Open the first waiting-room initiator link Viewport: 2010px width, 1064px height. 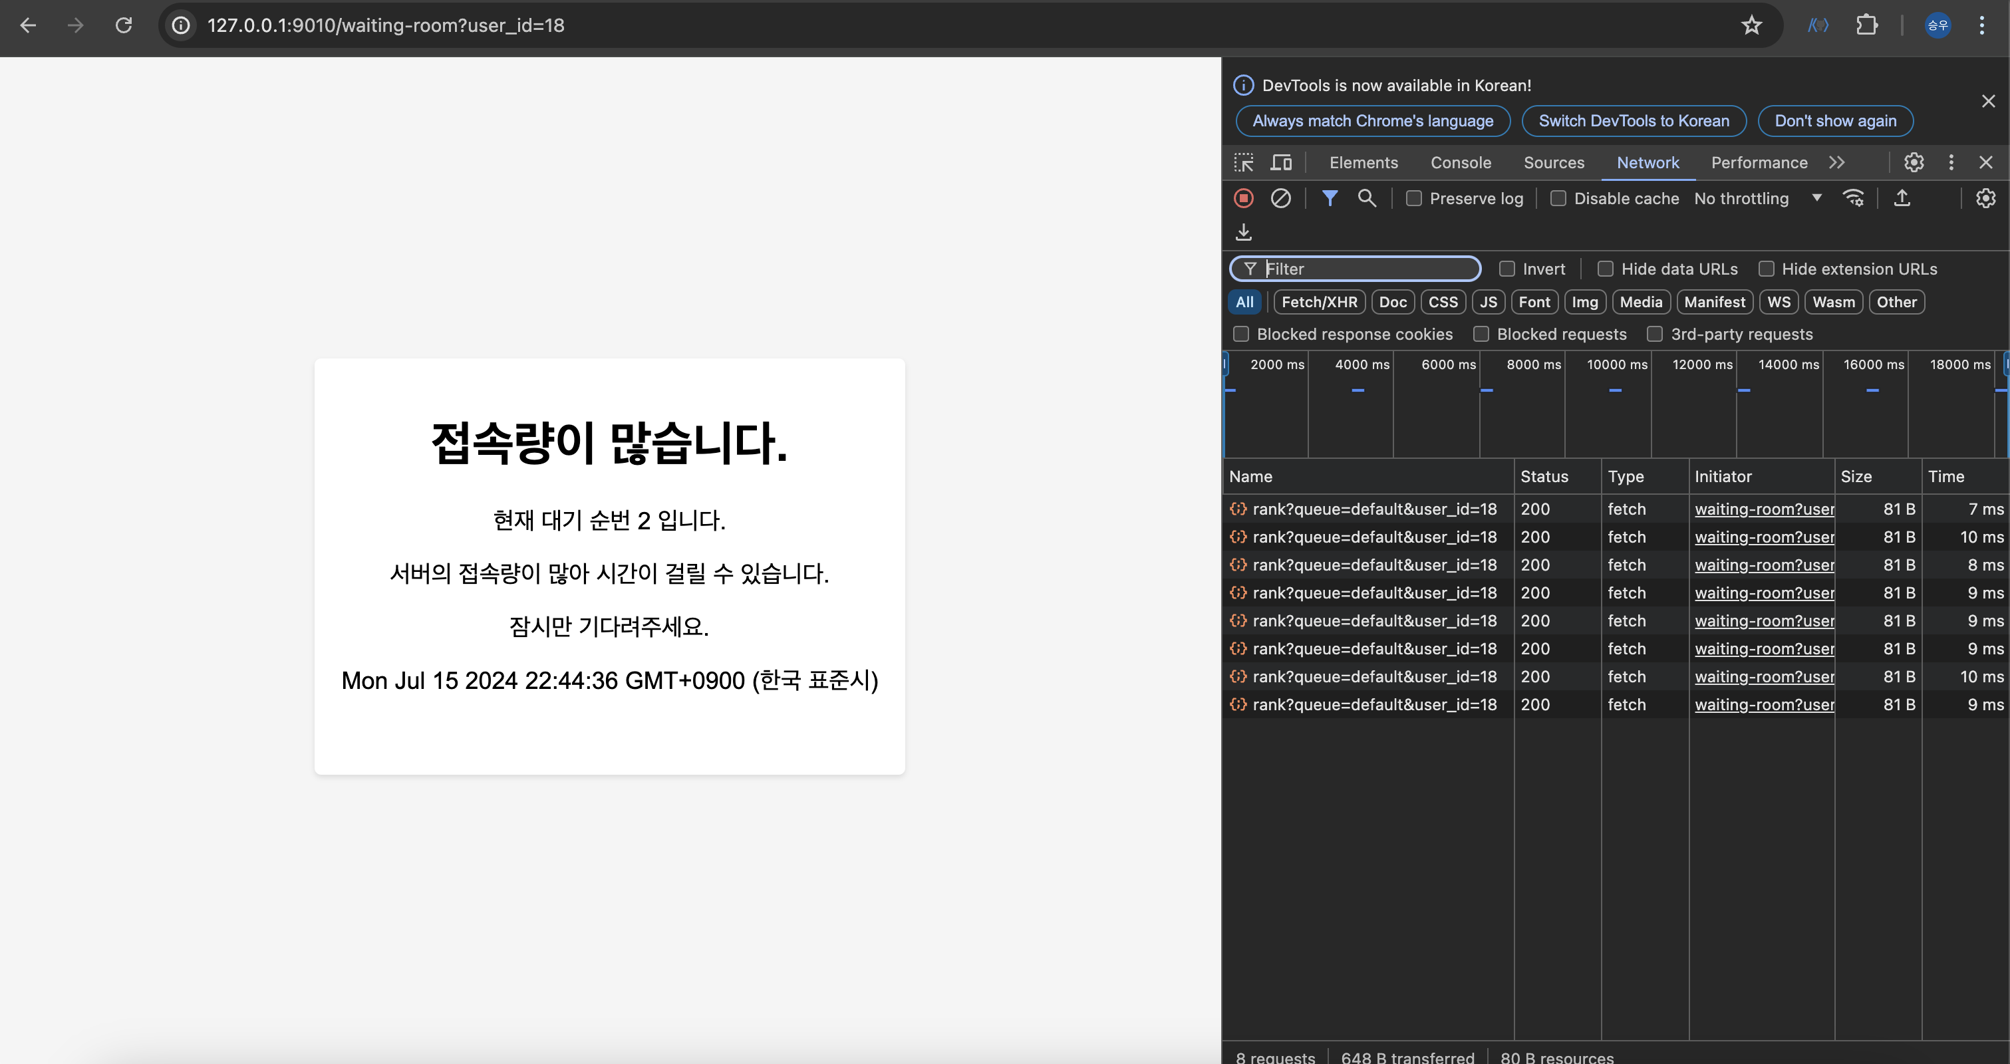pyautogui.click(x=1763, y=509)
